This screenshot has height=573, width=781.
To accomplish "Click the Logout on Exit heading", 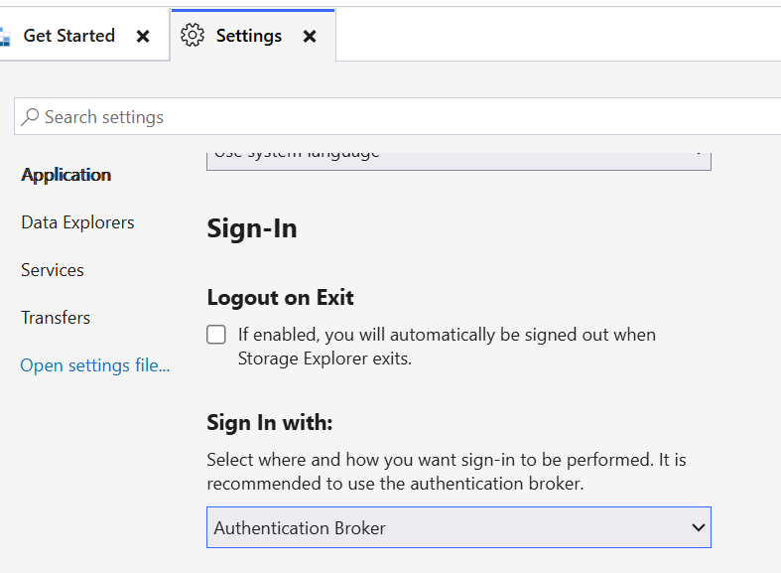I will pos(281,298).
